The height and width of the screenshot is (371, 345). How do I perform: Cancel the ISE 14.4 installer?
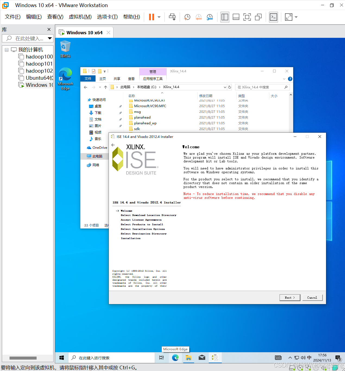pos(312,298)
